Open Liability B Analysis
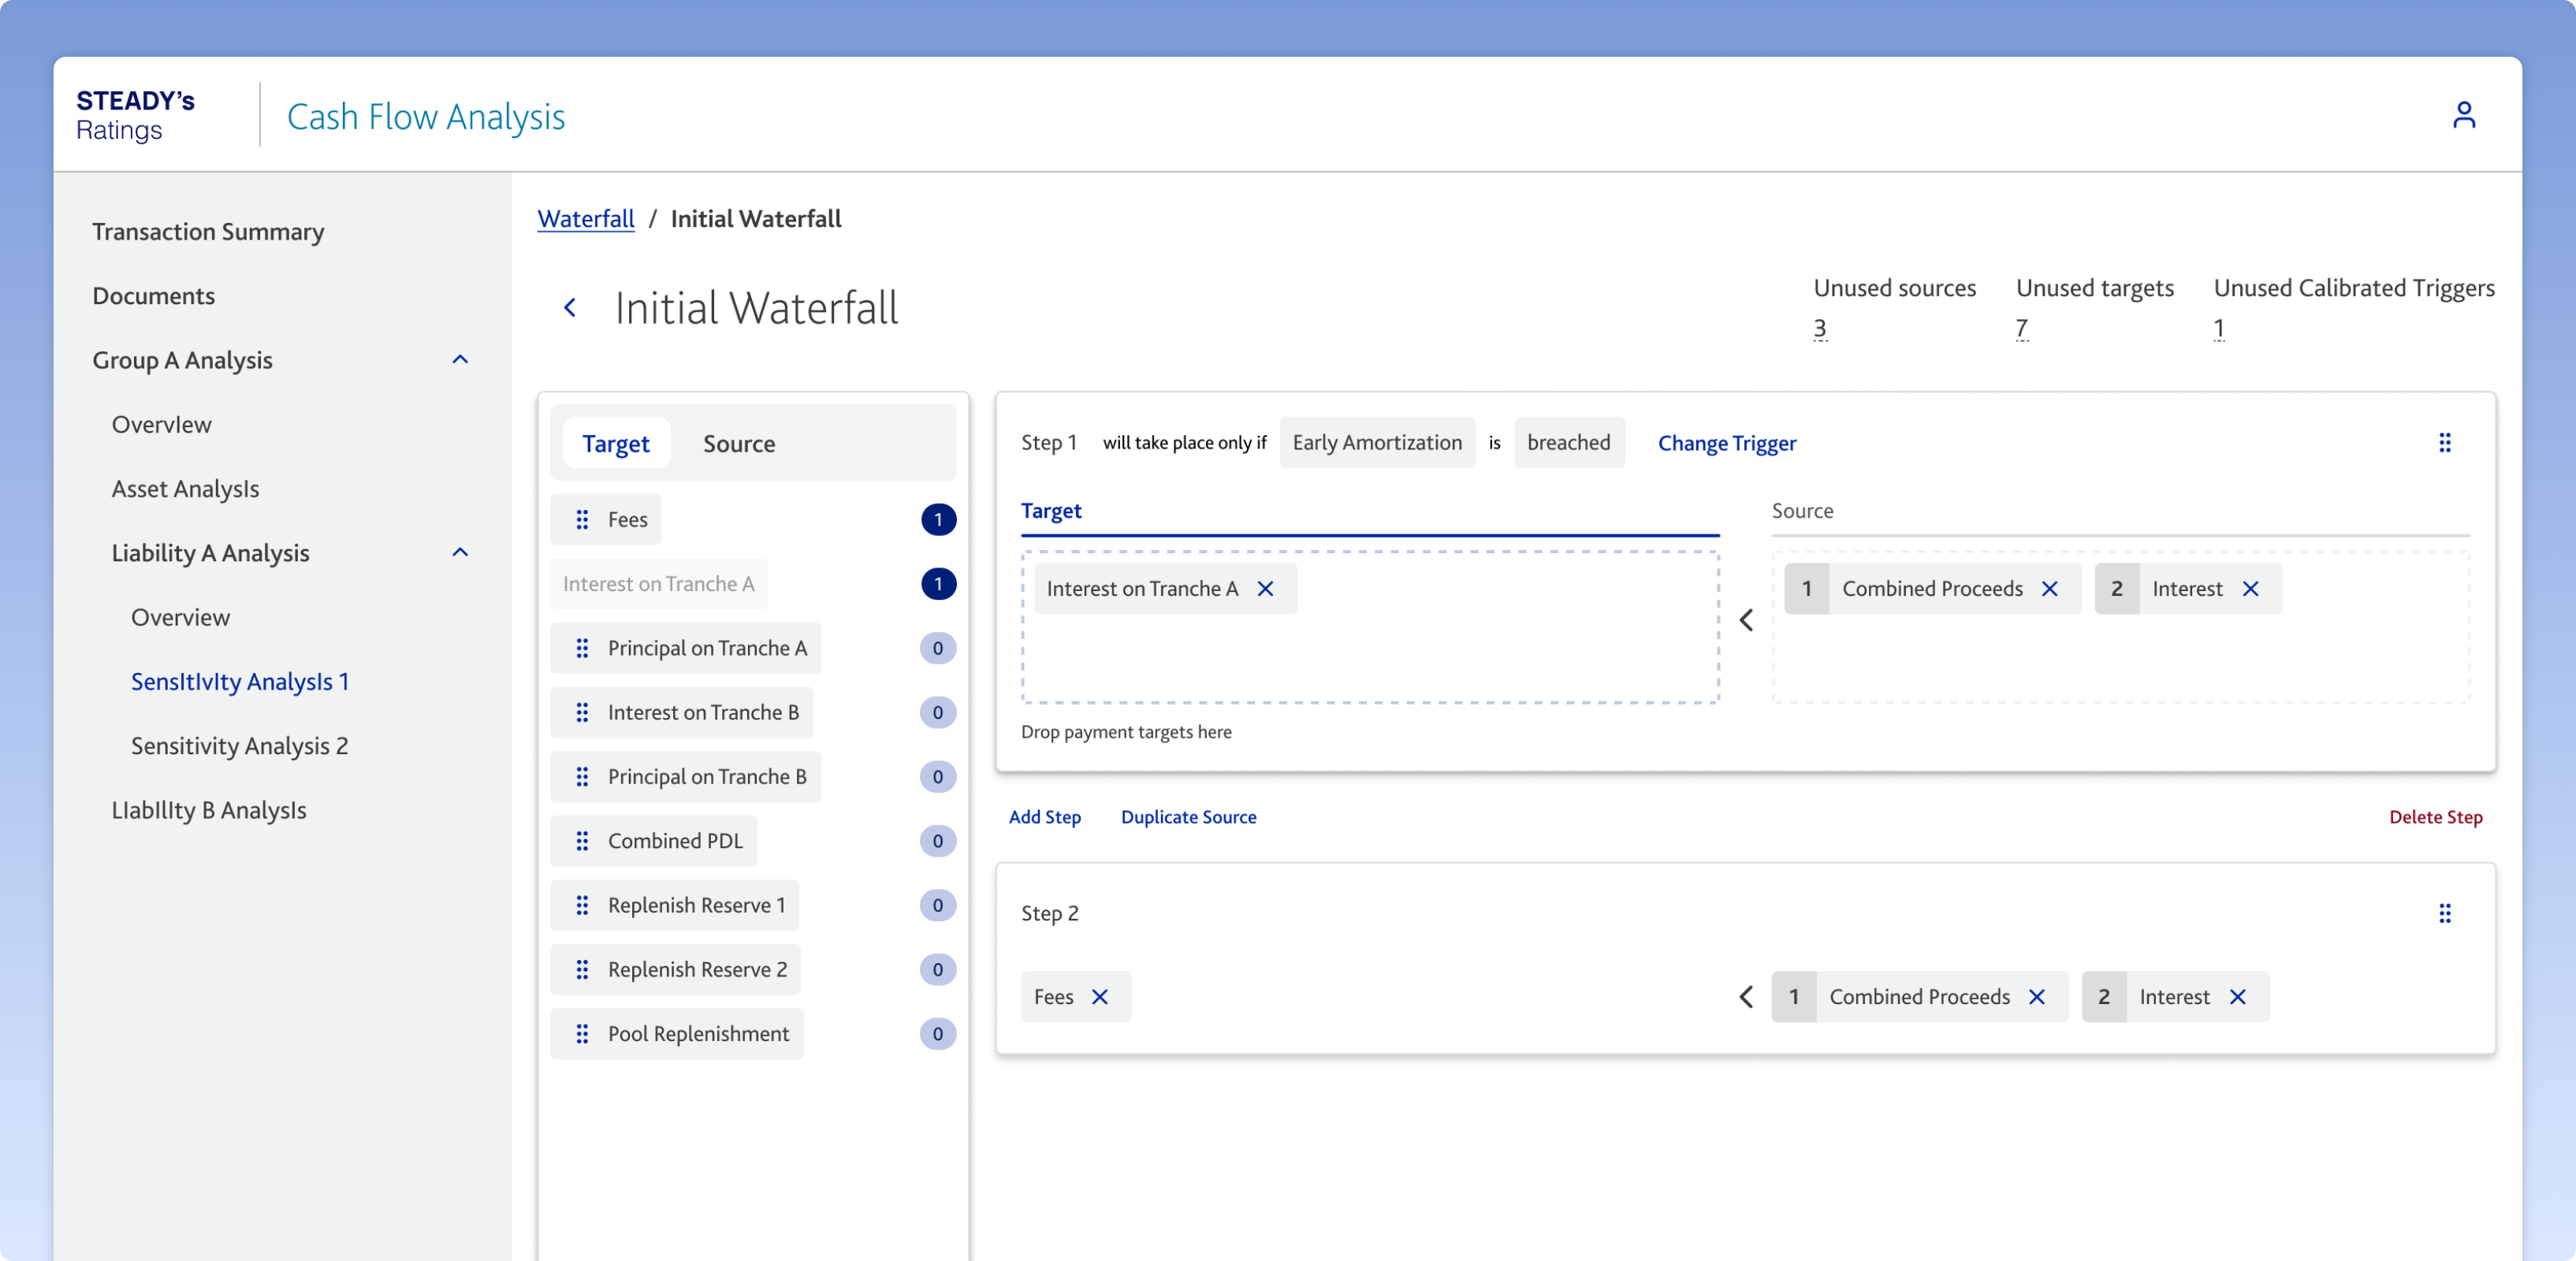This screenshot has width=2576, height=1261. pos(208,811)
